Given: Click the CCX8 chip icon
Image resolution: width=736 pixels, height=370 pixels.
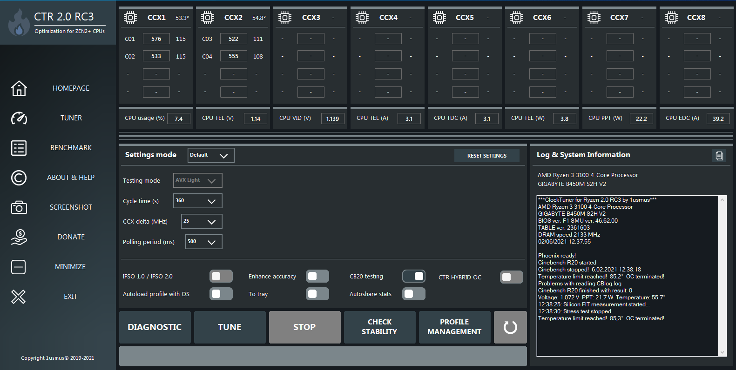Looking at the screenshot, I should [x=671, y=18].
